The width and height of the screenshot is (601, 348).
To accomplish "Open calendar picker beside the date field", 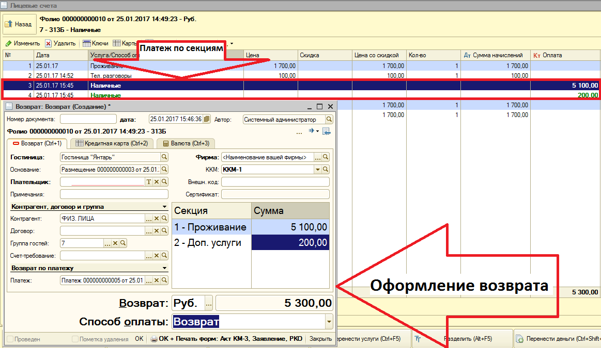I will (x=207, y=119).
